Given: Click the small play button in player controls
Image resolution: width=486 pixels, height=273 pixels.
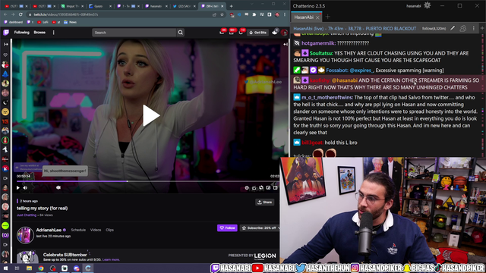Looking at the screenshot, I should 18,187.
